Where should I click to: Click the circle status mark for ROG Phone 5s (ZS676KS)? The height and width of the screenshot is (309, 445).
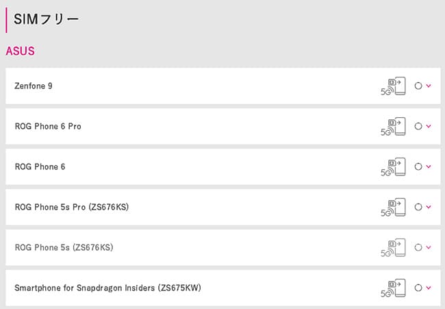click(x=418, y=247)
